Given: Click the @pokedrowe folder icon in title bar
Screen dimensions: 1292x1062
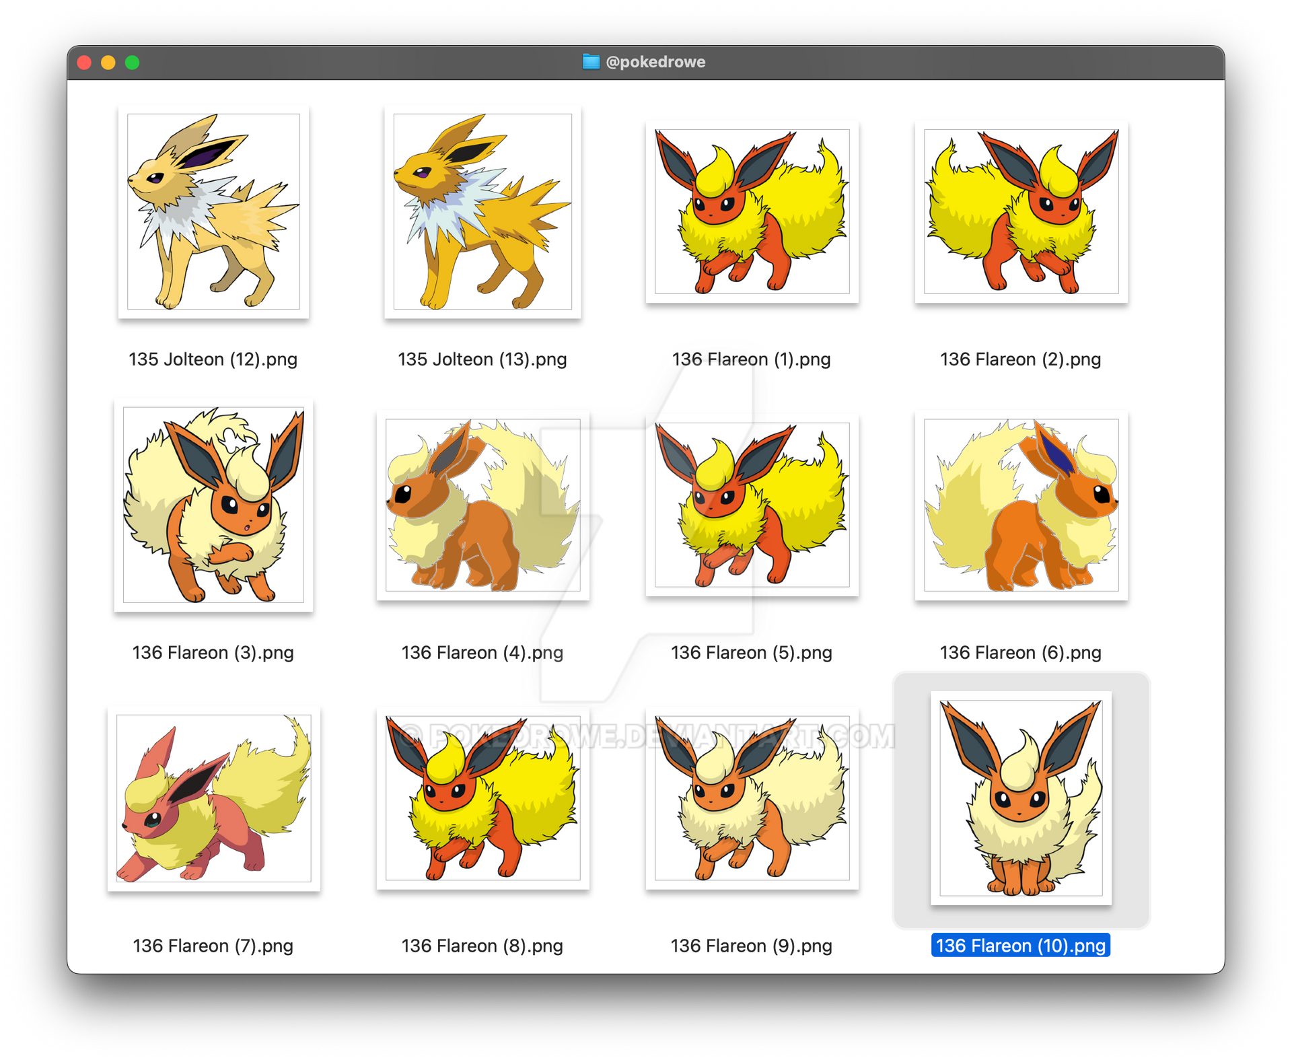Looking at the screenshot, I should 591,62.
